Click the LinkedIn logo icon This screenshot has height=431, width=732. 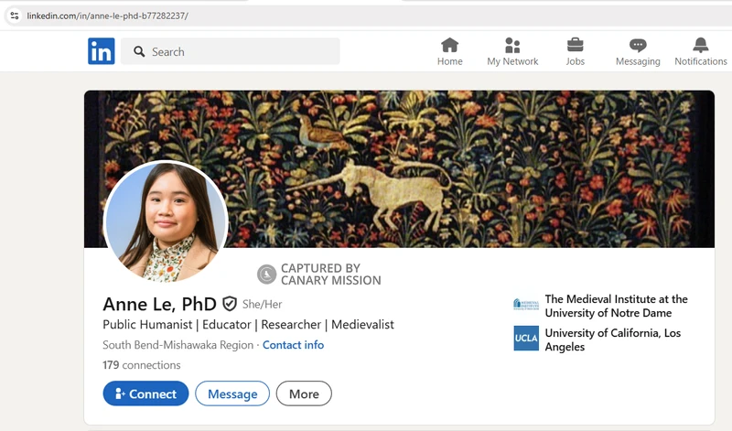pyautogui.click(x=102, y=51)
